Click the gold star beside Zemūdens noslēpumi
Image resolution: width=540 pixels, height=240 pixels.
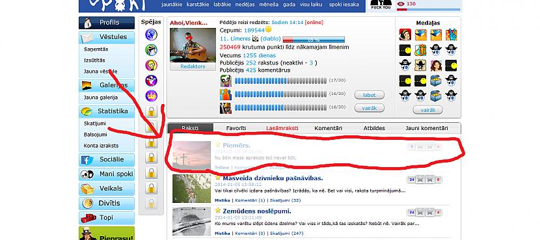tap(218, 210)
